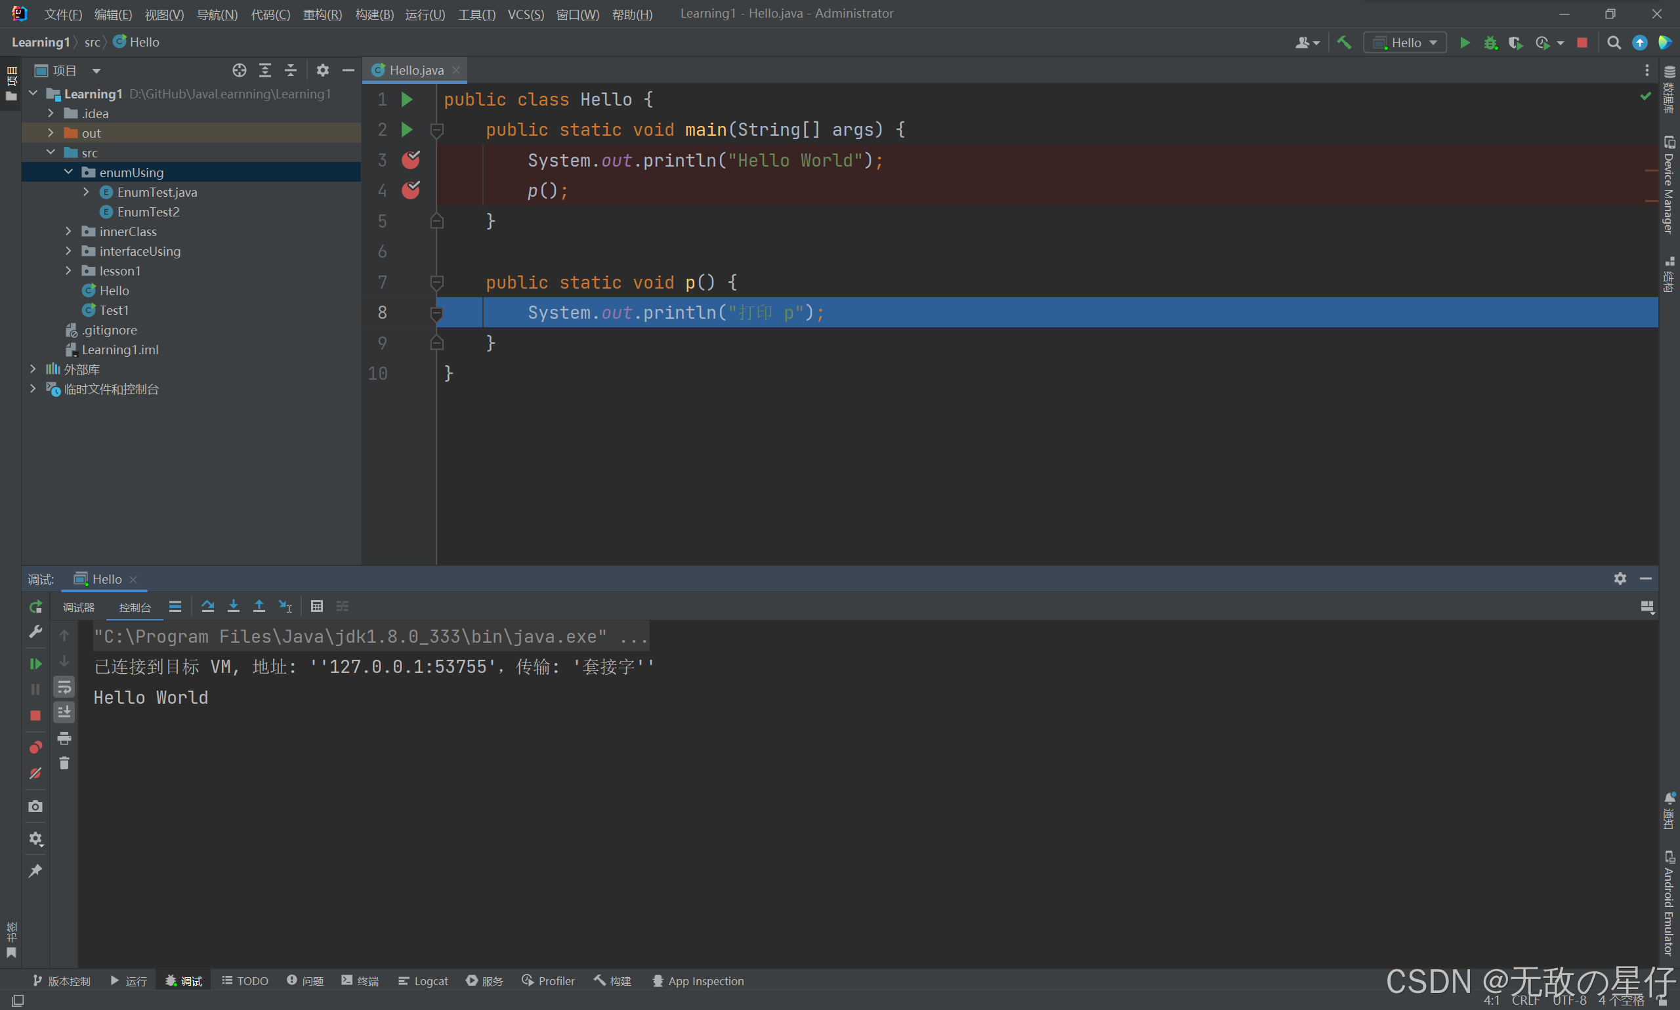Print console output with printer icon
Screen dimensions: 1680x1010
[x=64, y=738]
